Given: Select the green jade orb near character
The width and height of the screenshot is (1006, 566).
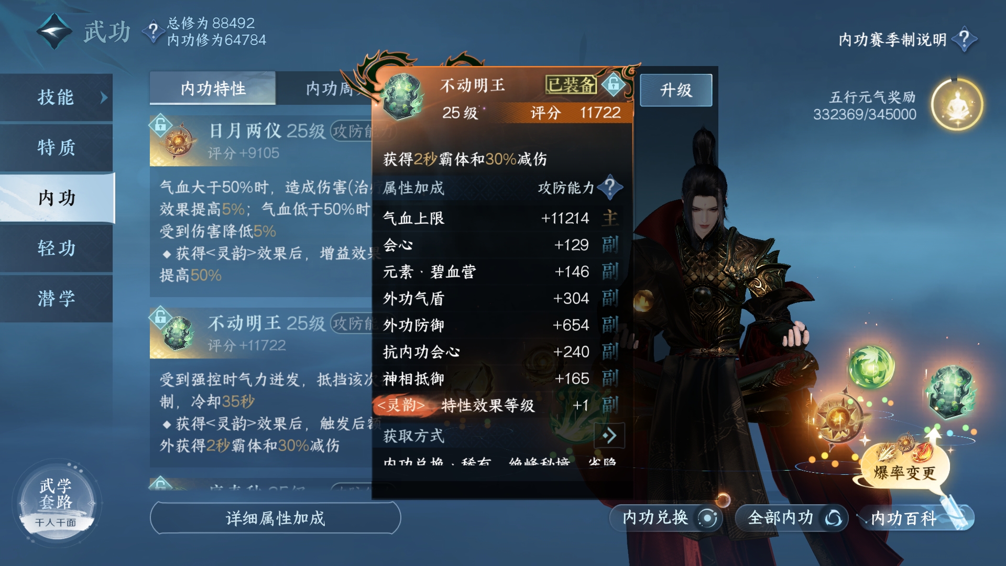Looking at the screenshot, I should coord(871,367).
